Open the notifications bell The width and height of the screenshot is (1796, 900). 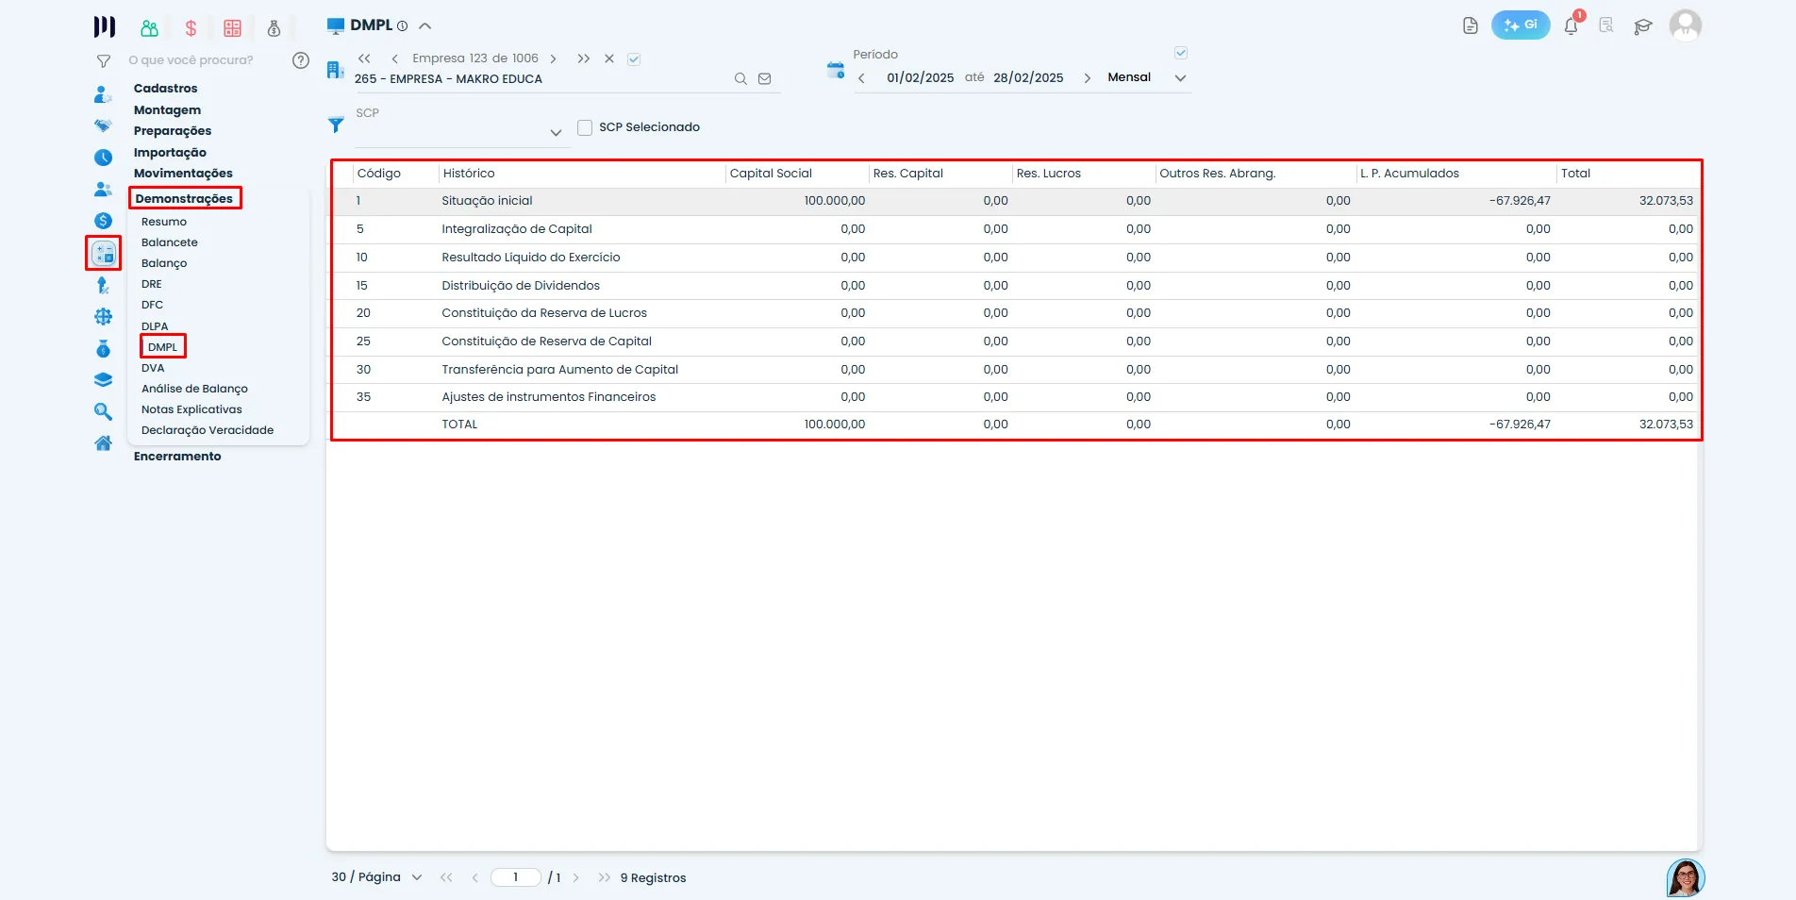coord(1571,26)
